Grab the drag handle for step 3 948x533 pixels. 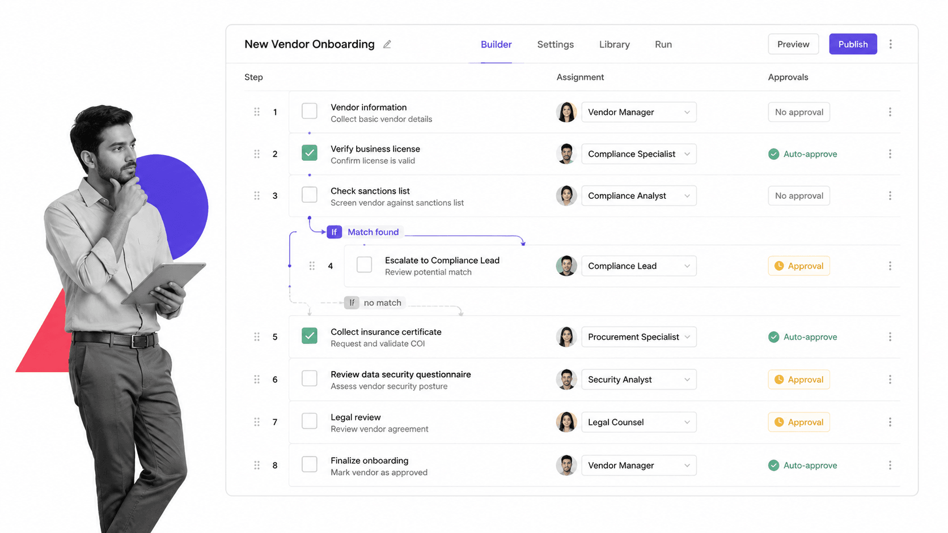click(x=257, y=195)
